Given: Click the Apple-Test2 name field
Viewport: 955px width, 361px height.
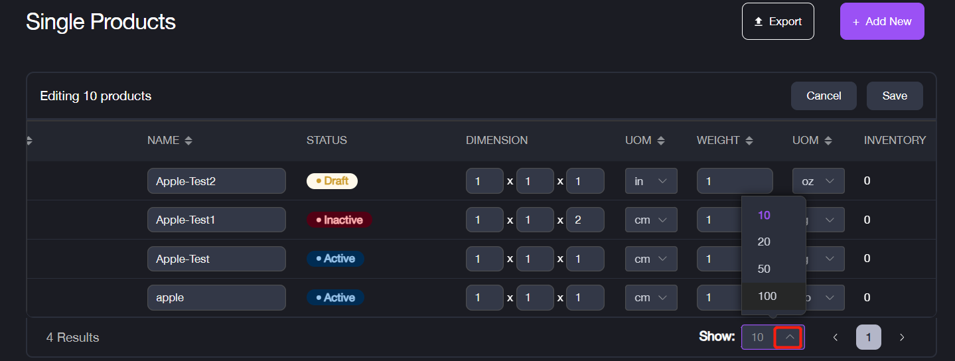Looking at the screenshot, I should coord(216,181).
